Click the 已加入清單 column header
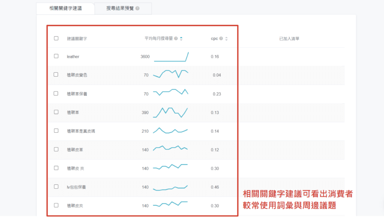 point(289,39)
